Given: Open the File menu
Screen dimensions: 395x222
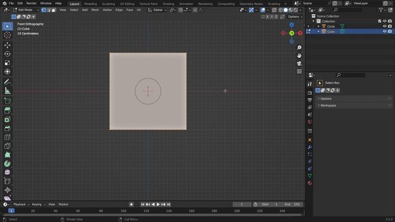Looking at the screenshot, I should pos(11,4).
